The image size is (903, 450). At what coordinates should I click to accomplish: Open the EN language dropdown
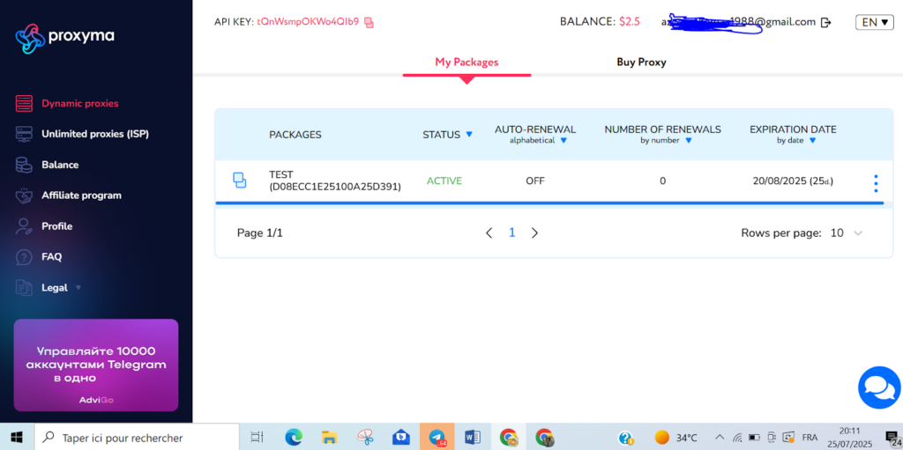[874, 22]
